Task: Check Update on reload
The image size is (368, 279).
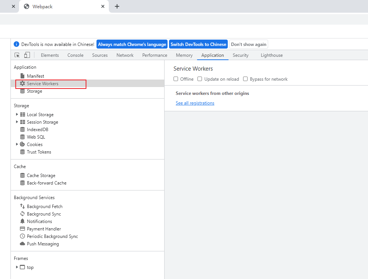Action: 199,79
